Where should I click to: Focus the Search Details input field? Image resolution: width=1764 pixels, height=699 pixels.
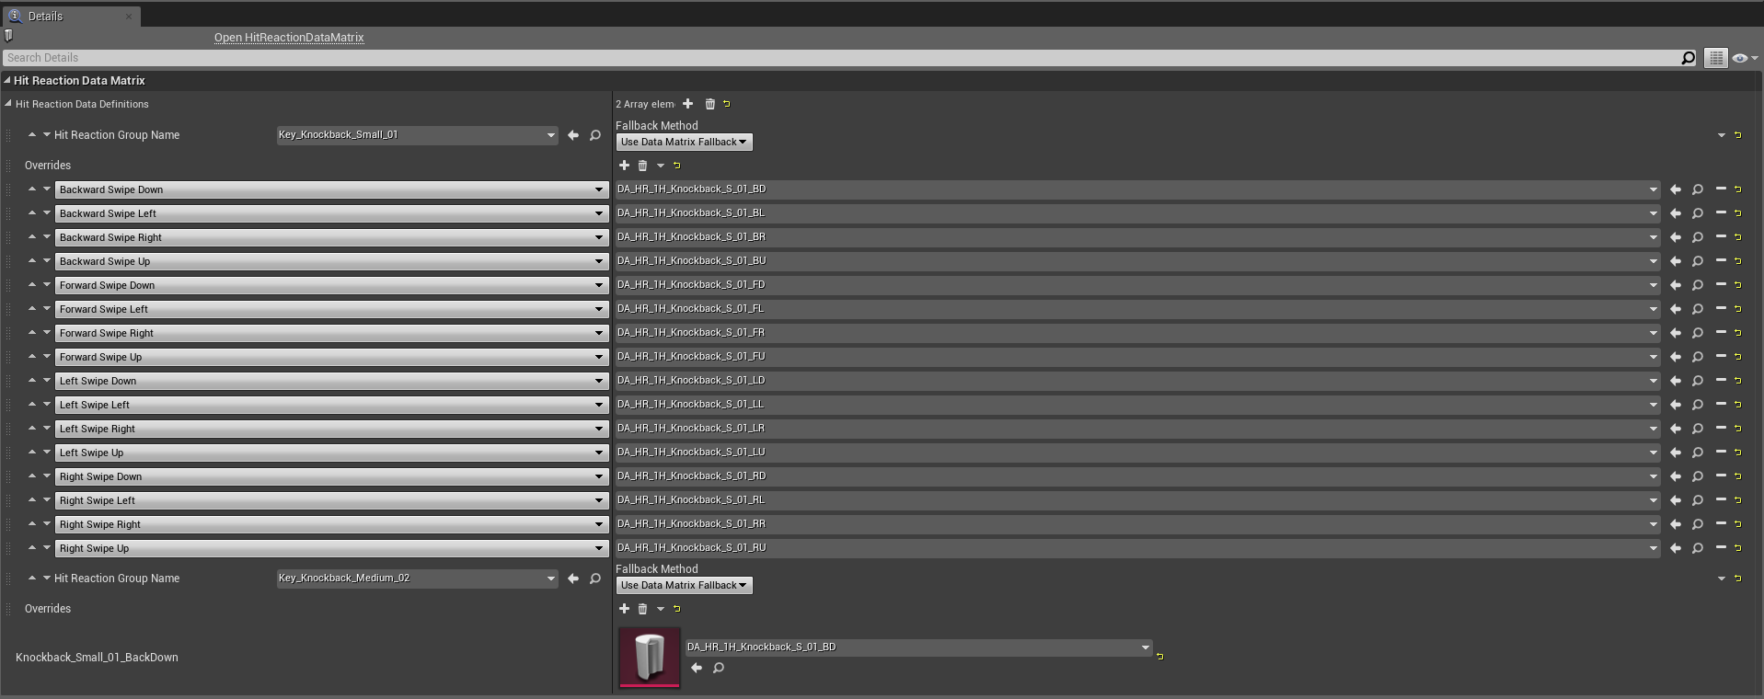pyautogui.click(x=828, y=58)
